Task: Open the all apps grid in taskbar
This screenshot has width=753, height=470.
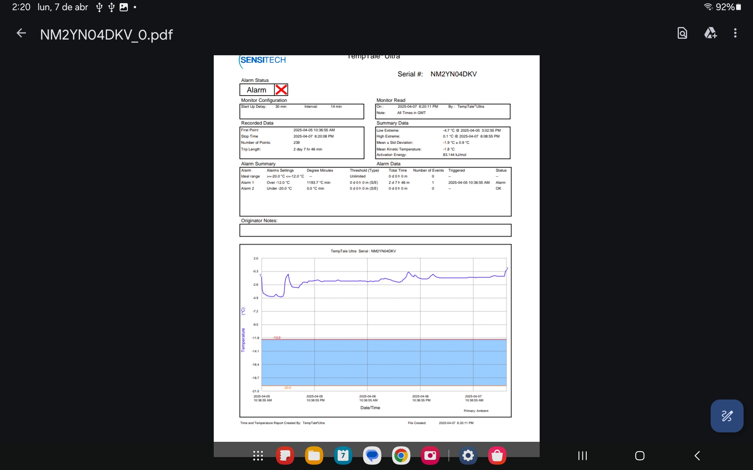Action: pos(258,456)
